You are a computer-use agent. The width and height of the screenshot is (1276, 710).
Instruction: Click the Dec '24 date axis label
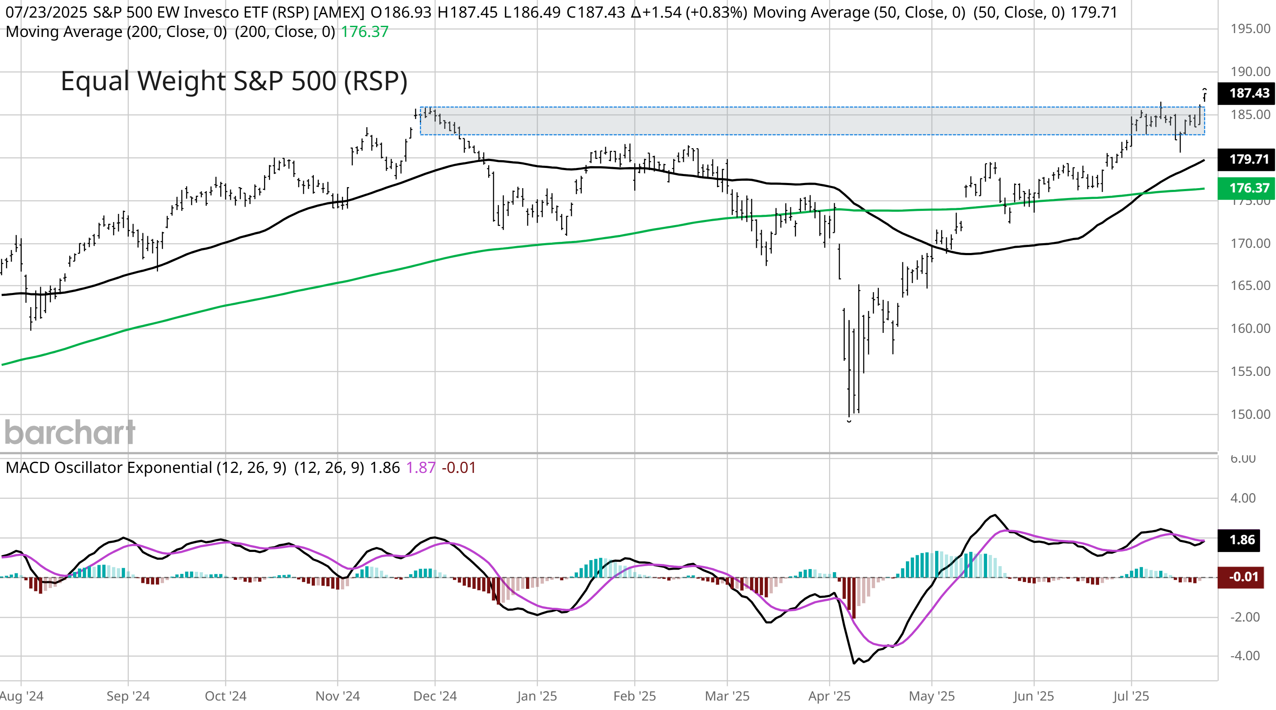point(435,696)
